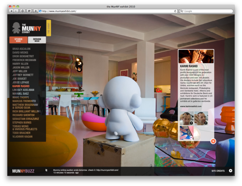Open Marcus Tremonto designer entry
Image resolution: width=242 pixels, height=186 pixels.
pos(24,101)
